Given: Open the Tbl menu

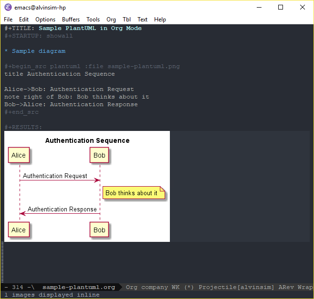Looking at the screenshot, I should 126,20.
